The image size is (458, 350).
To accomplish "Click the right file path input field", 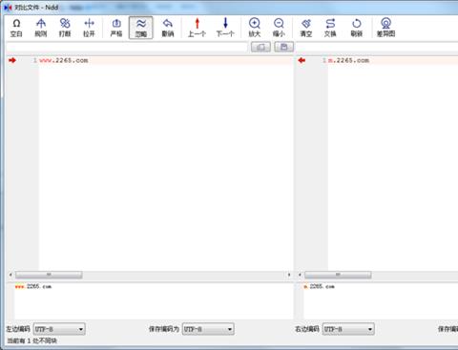I will 377,47.
